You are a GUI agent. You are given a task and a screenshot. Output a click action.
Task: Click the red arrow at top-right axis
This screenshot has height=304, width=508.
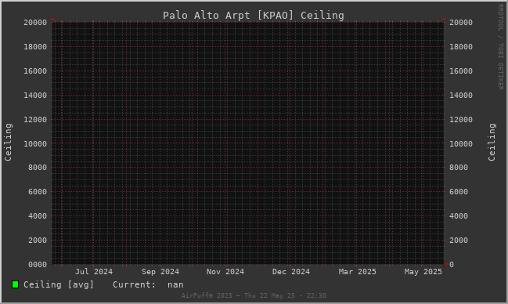[x=444, y=19]
